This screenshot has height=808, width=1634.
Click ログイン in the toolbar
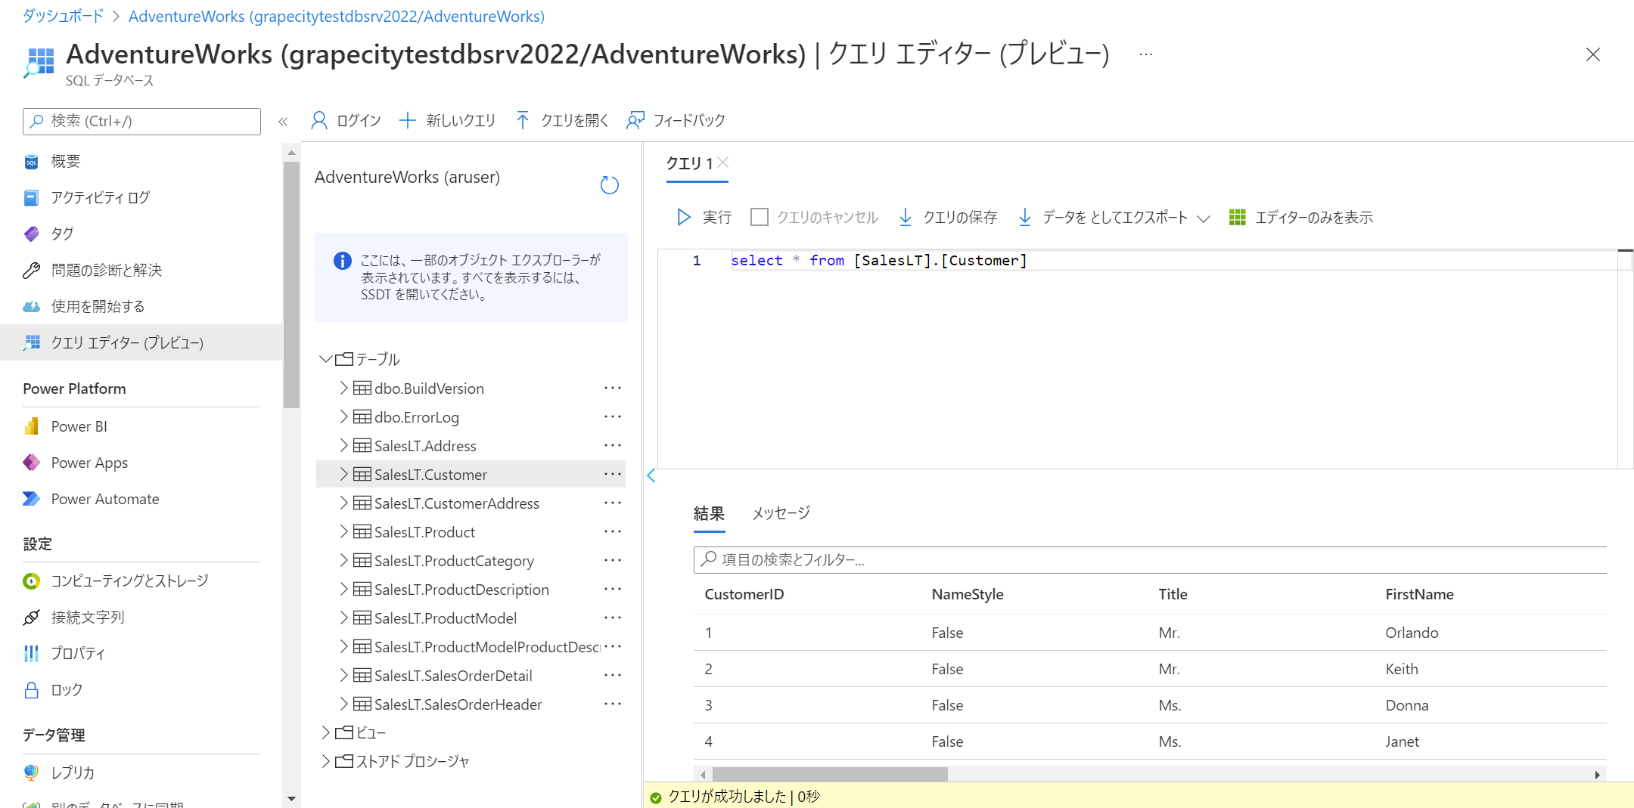(346, 120)
